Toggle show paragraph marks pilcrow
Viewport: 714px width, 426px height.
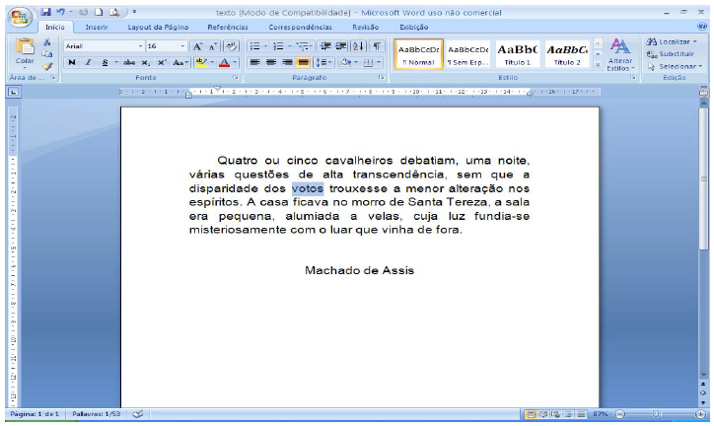pyautogui.click(x=377, y=46)
